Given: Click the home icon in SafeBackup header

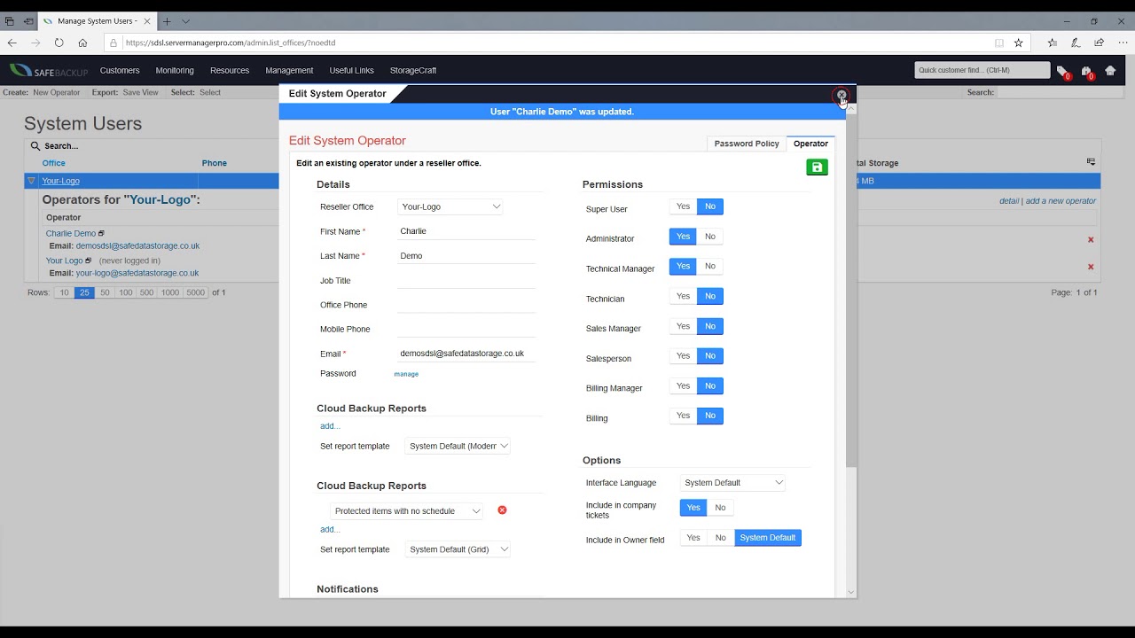Looking at the screenshot, I should 1110,70.
